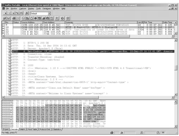
Task: Switch to the Expert tab
Action: pos(6,129)
